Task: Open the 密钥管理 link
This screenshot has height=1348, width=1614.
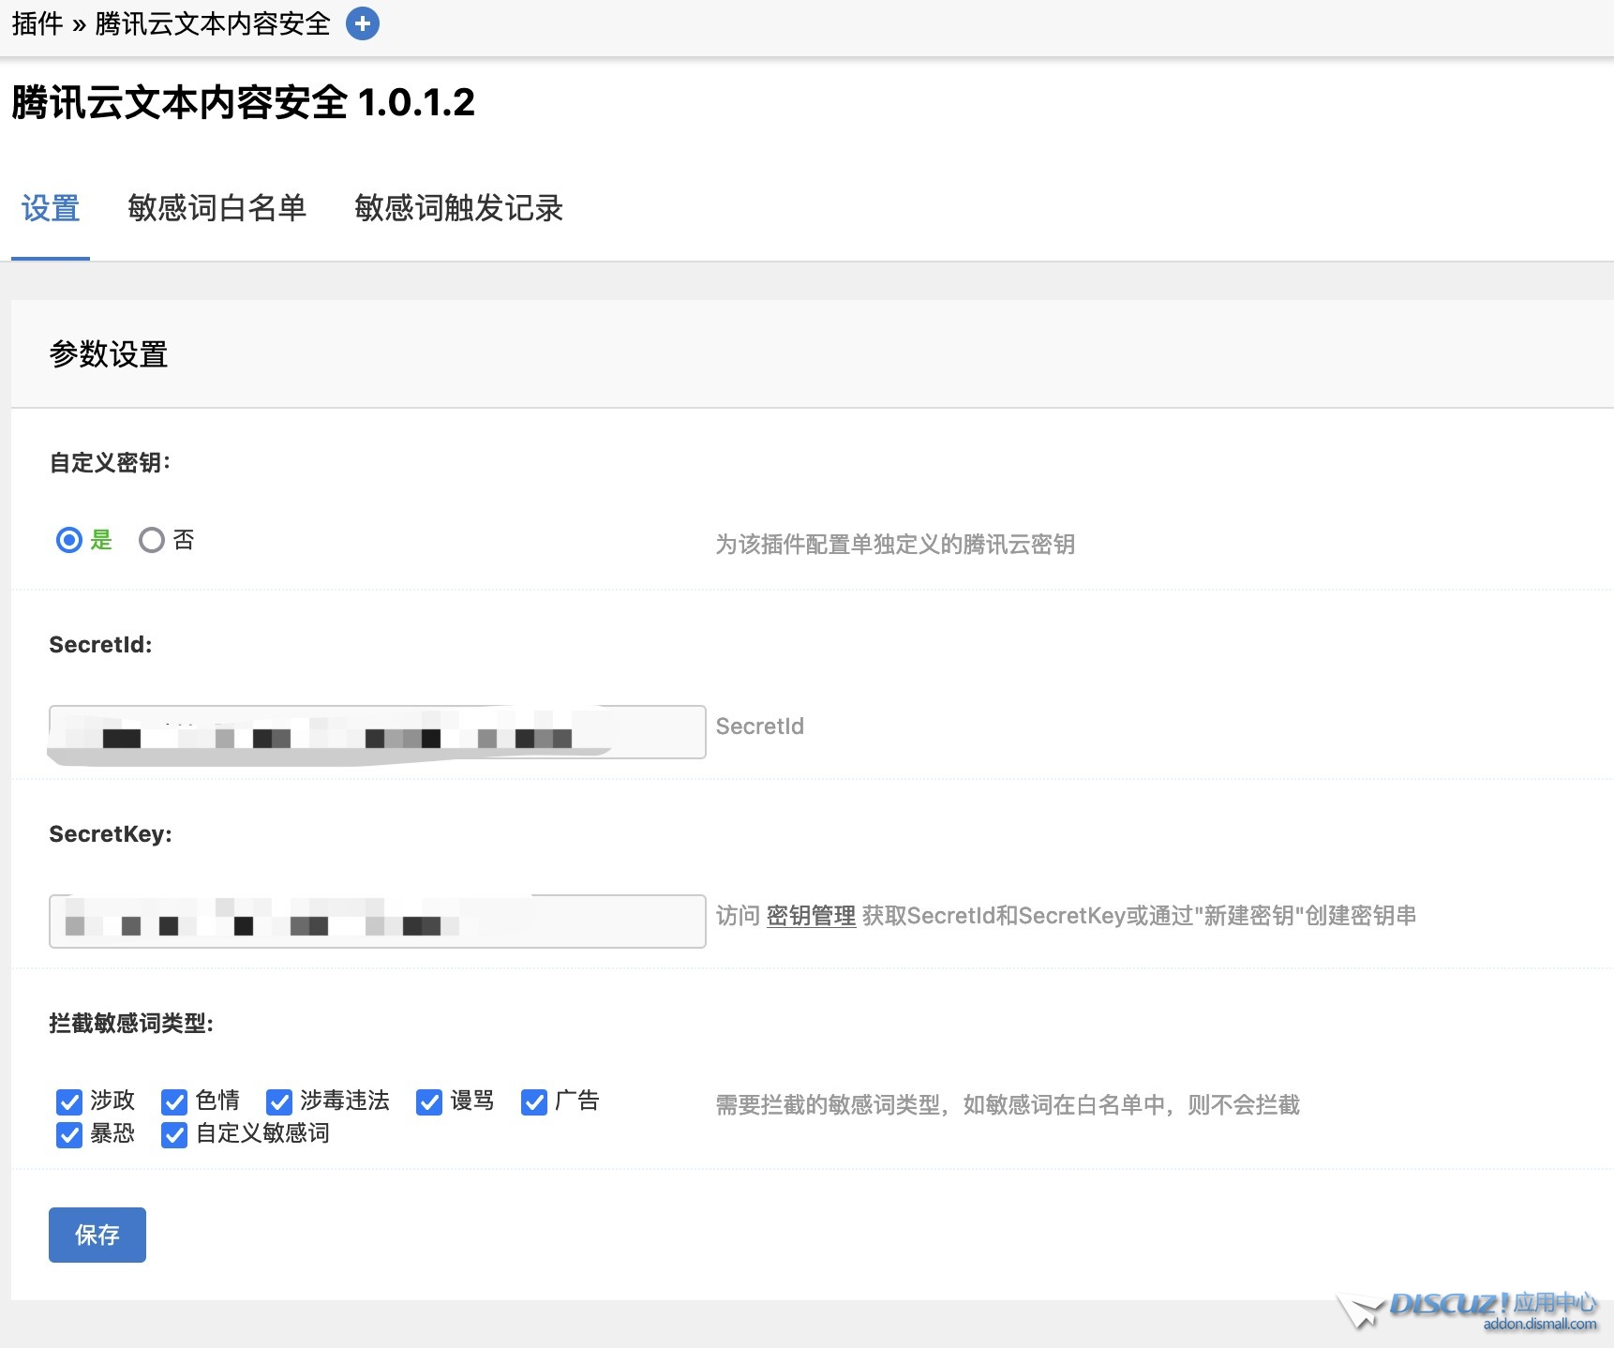Action: click(x=811, y=916)
